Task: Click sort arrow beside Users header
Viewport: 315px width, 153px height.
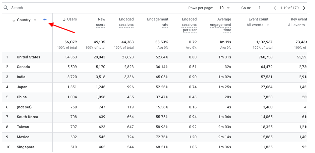Action: point(64,19)
